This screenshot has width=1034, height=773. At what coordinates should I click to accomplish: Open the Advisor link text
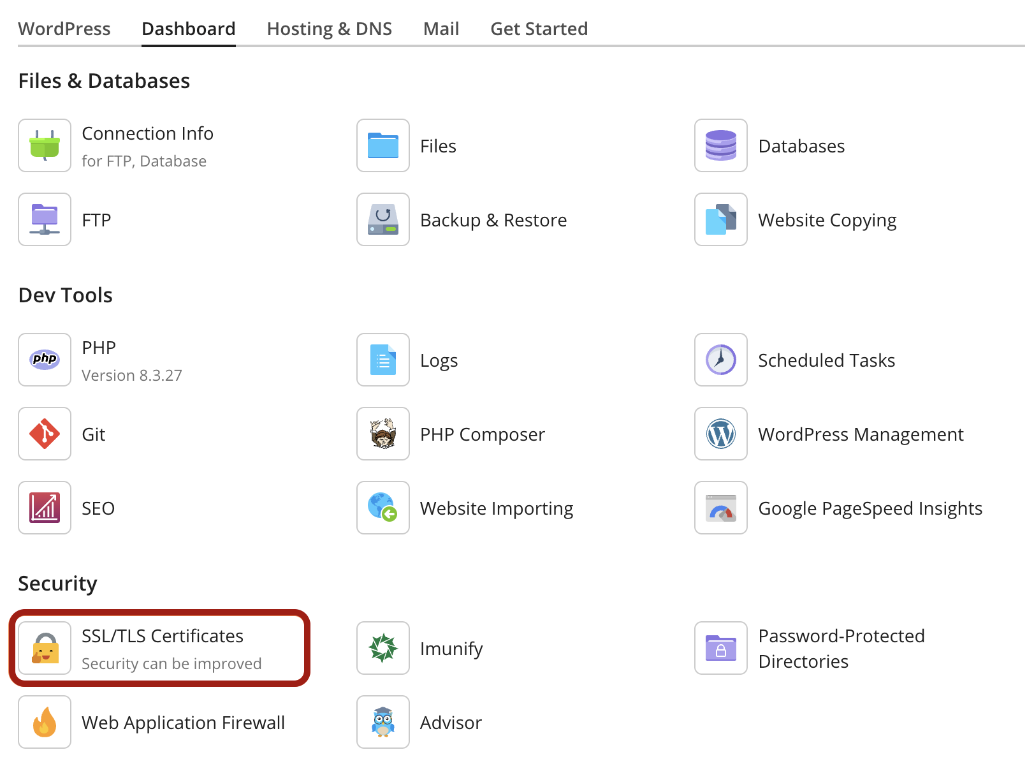pyautogui.click(x=451, y=723)
